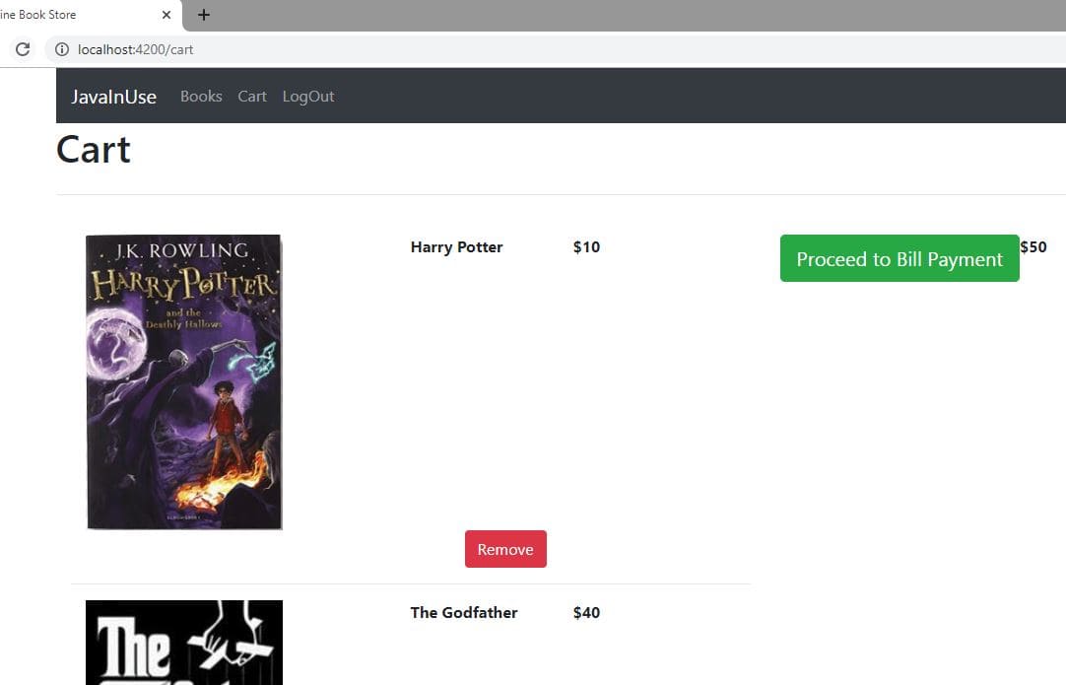Close the Online Book Store tab

click(167, 14)
